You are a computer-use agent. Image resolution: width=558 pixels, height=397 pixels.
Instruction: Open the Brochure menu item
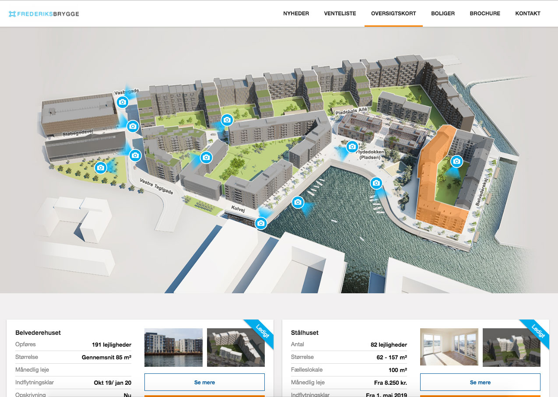point(485,14)
